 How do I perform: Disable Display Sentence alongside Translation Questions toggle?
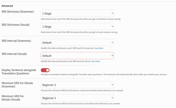point(45,70)
